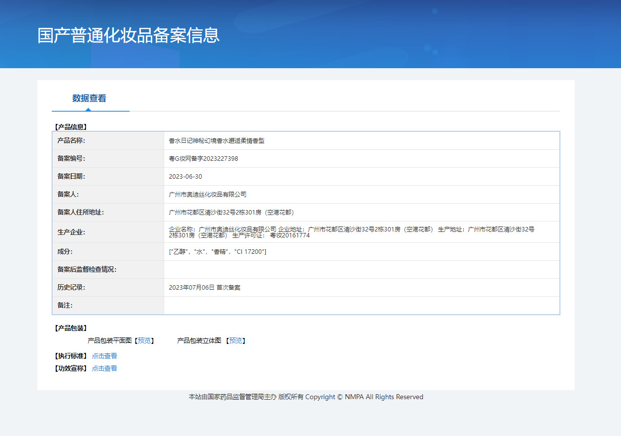Select the page title 国产普通化妆品备案信息

point(128,35)
